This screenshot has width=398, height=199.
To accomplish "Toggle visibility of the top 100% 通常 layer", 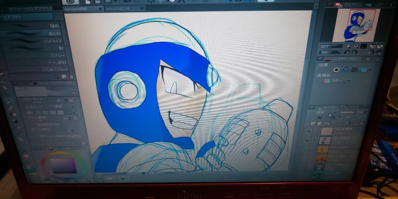I will (309, 132).
